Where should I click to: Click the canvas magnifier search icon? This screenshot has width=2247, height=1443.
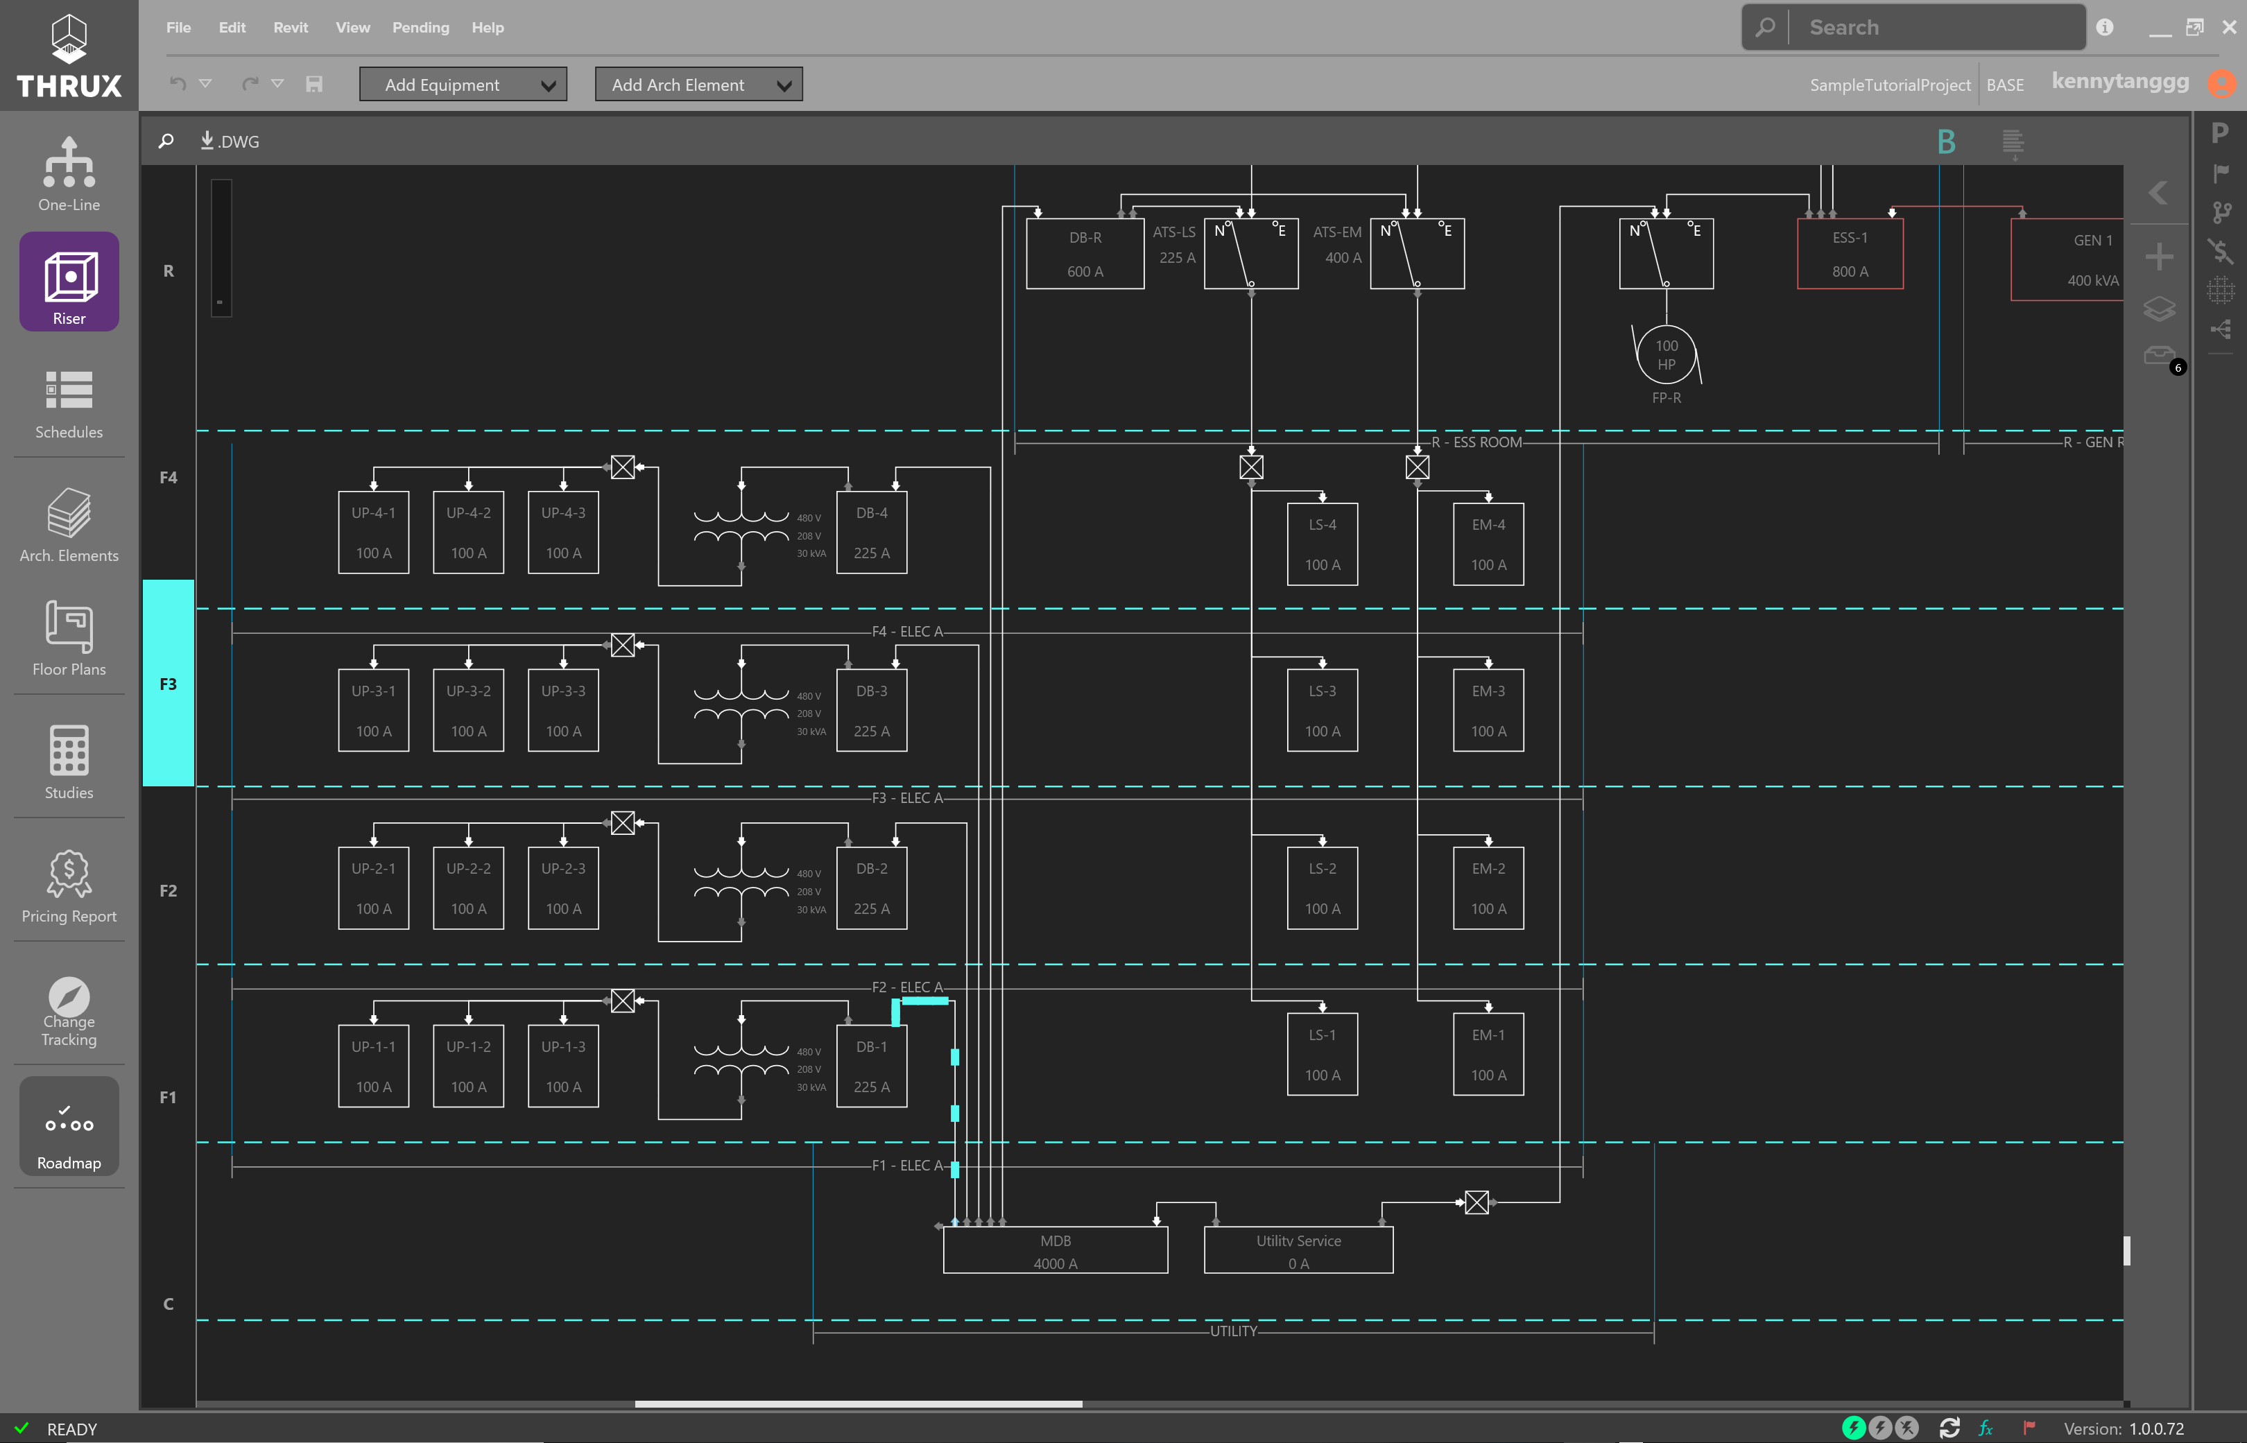coord(166,141)
